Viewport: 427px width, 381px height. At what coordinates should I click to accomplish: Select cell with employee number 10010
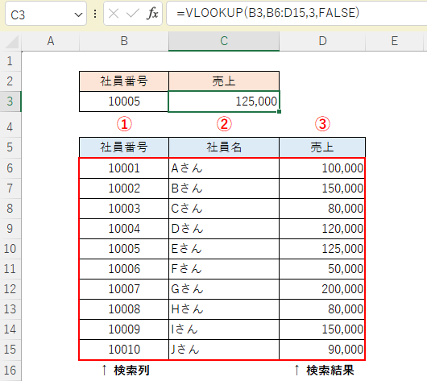124,350
